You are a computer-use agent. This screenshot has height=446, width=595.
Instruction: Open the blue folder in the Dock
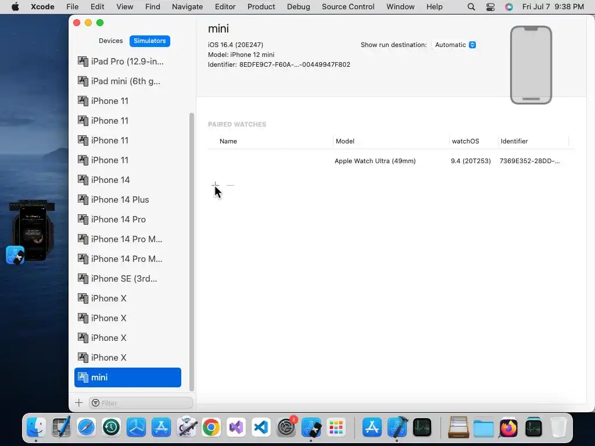coord(483,427)
